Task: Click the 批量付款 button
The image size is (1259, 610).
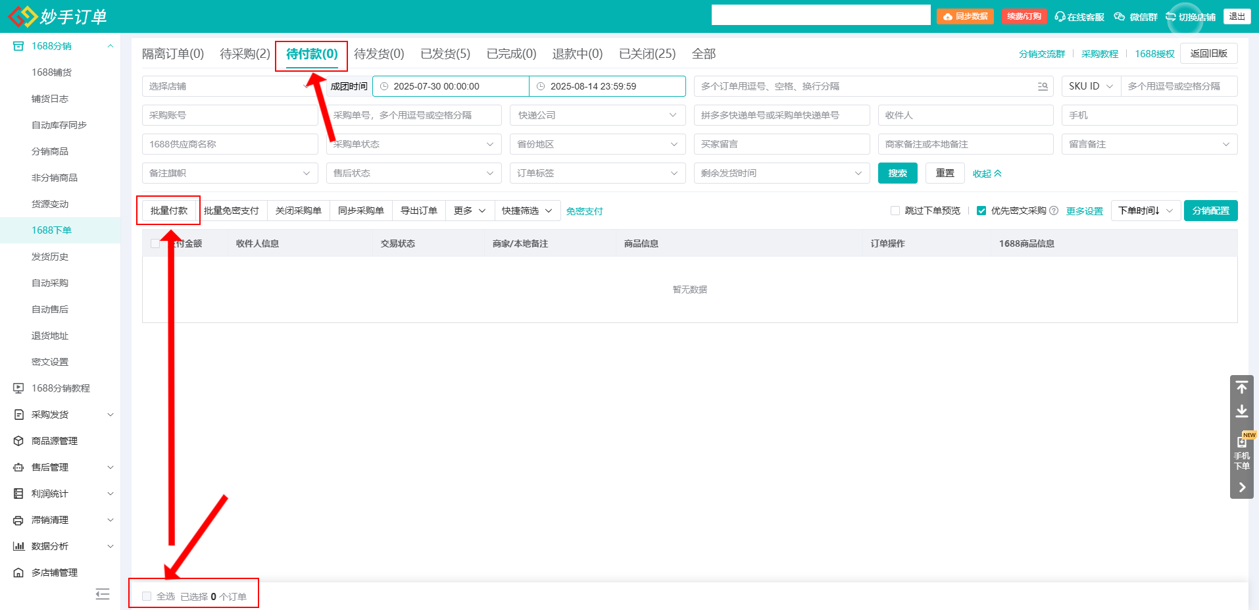Action: coord(169,211)
